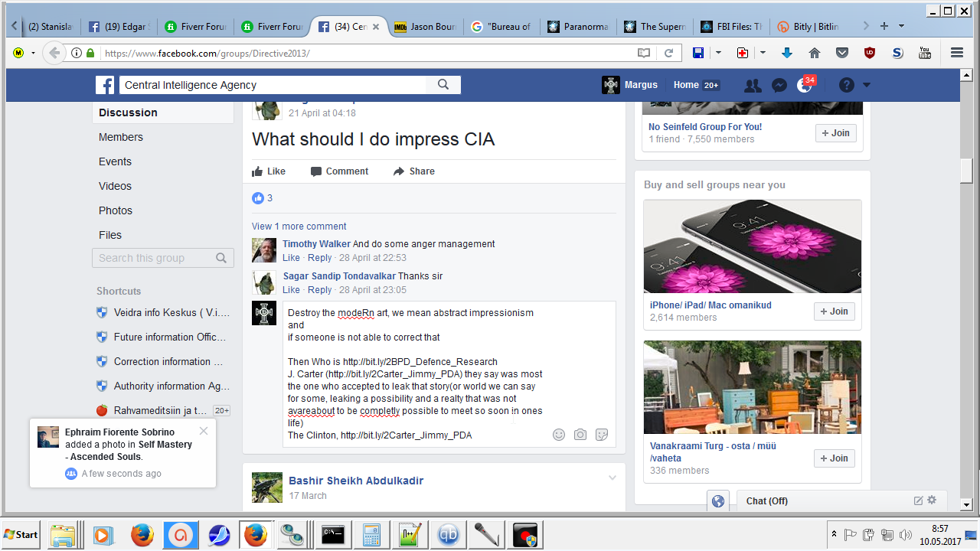Open the command prompt taskbar icon

[x=333, y=534]
